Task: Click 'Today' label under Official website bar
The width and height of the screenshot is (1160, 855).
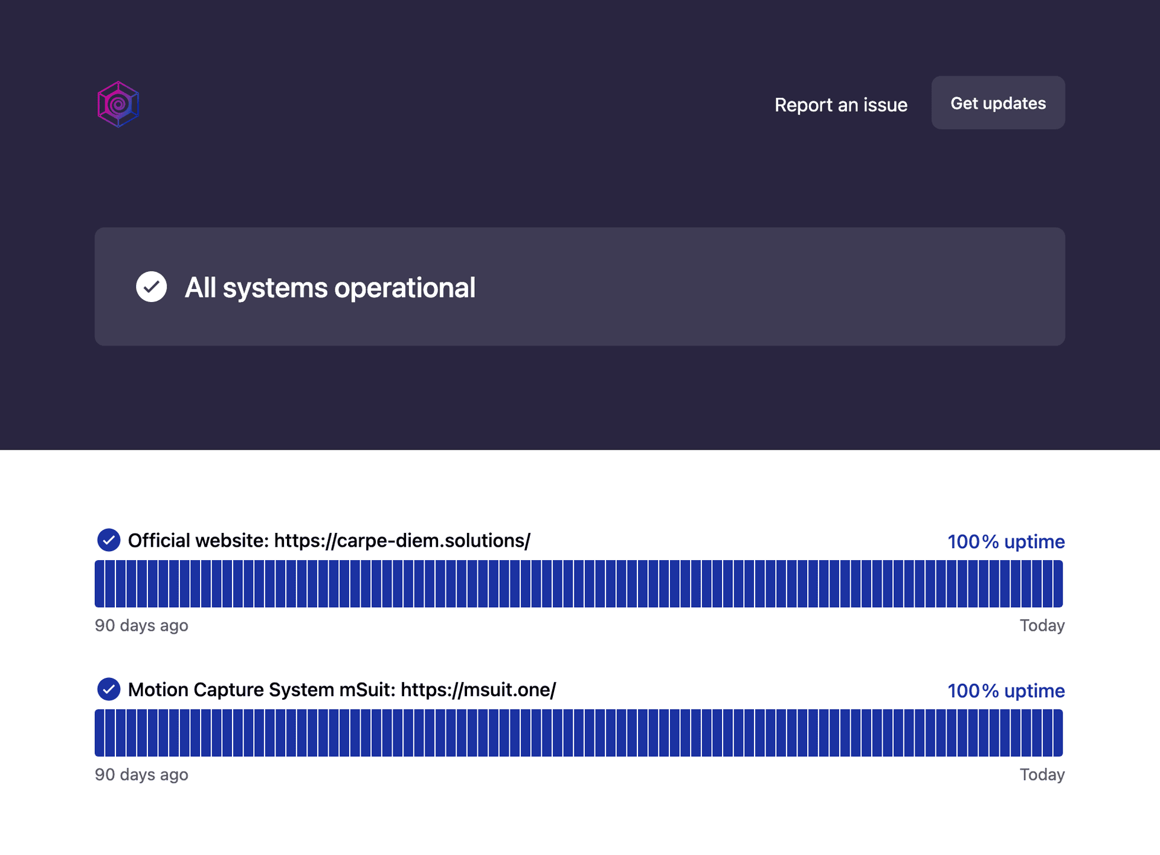Action: coord(1042,625)
